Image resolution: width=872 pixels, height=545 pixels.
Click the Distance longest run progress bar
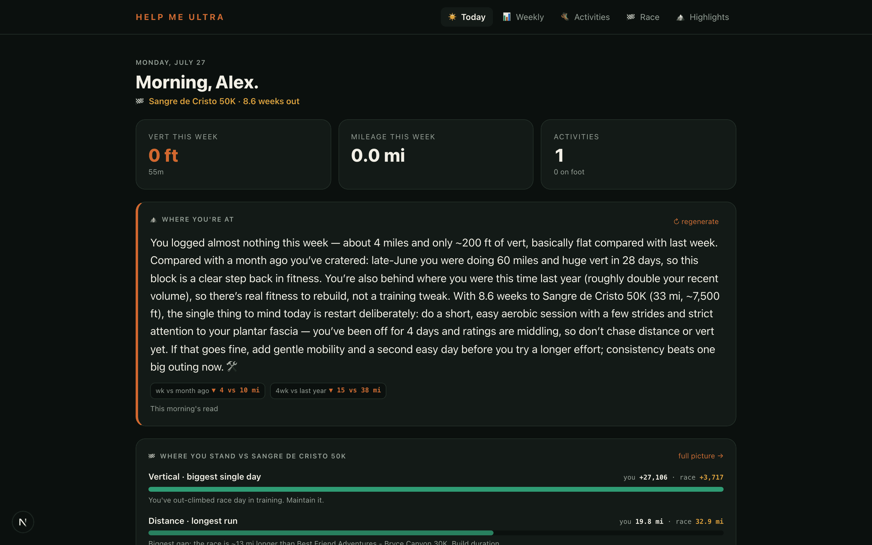(436, 533)
